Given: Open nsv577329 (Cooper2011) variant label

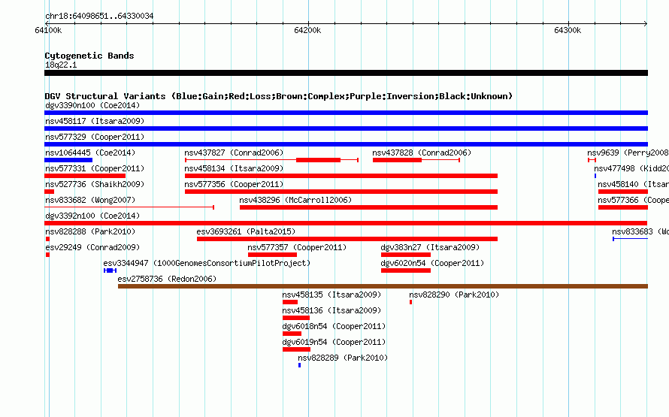Looking at the screenshot, I should 95,137.
